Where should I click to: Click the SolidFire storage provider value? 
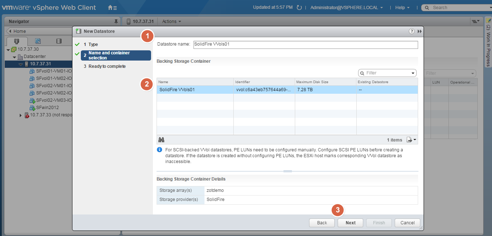(215, 200)
